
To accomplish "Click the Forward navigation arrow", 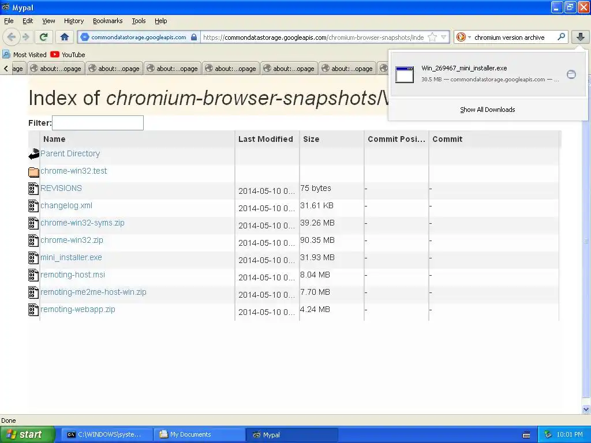I will click(25, 37).
